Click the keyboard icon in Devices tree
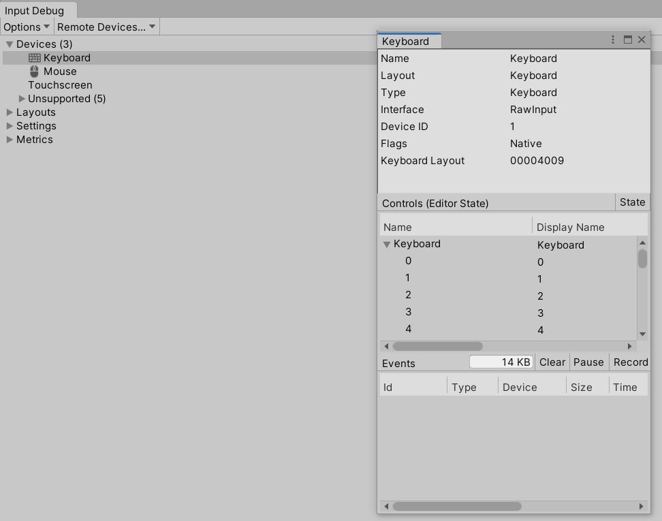The image size is (662, 521). coord(34,58)
